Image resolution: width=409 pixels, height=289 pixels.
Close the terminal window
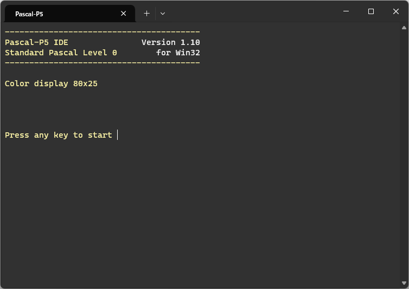pyautogui.click(x=395, y=11)
